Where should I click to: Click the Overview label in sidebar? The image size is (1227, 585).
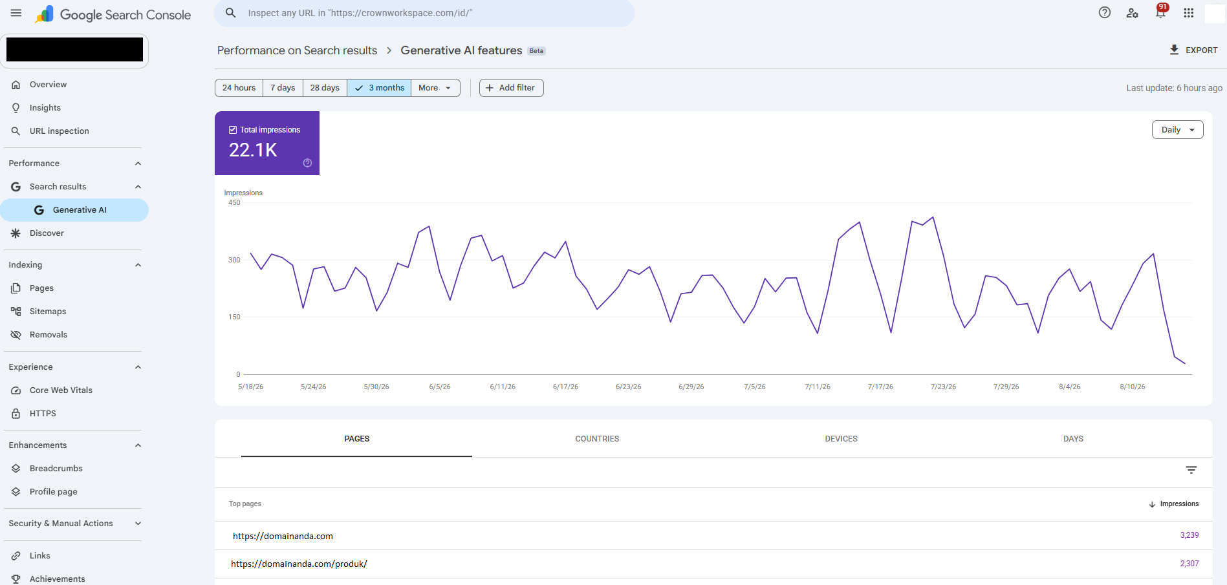click(x=48, y=85)
